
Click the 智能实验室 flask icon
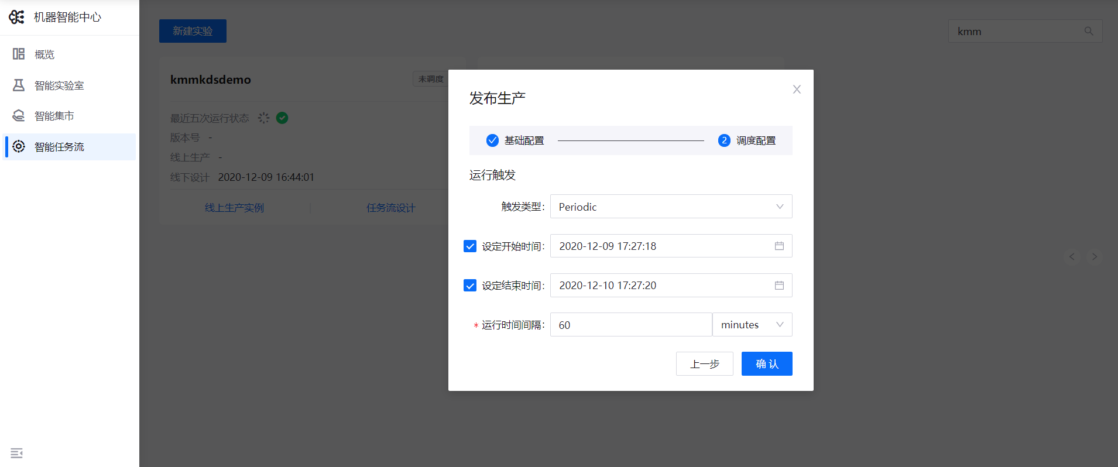(x=19, y=85)
